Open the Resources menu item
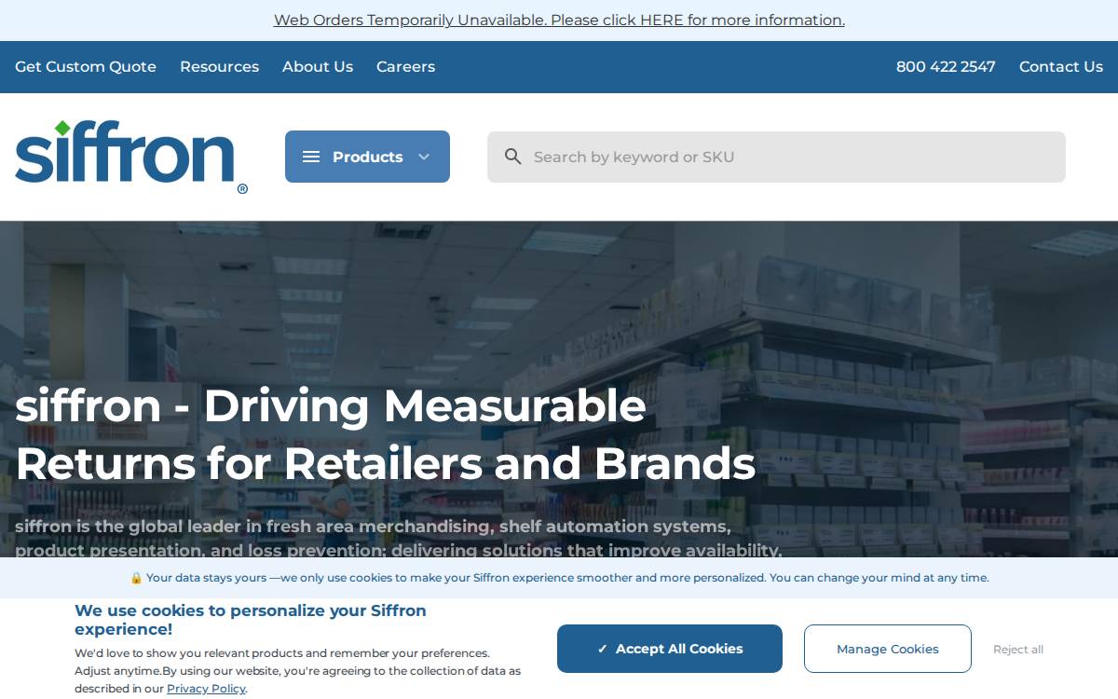 (x=219, y=67)
